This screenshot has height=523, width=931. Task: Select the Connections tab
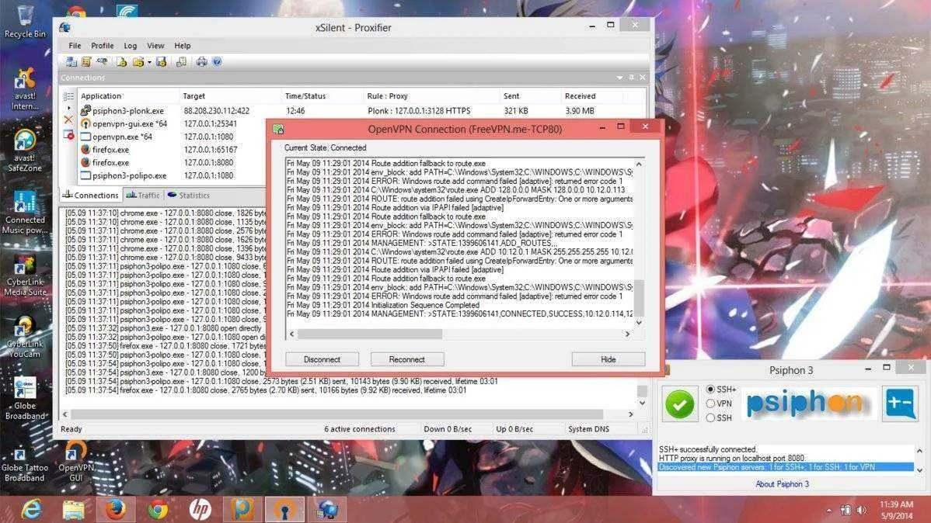click(x=91, y=195)
